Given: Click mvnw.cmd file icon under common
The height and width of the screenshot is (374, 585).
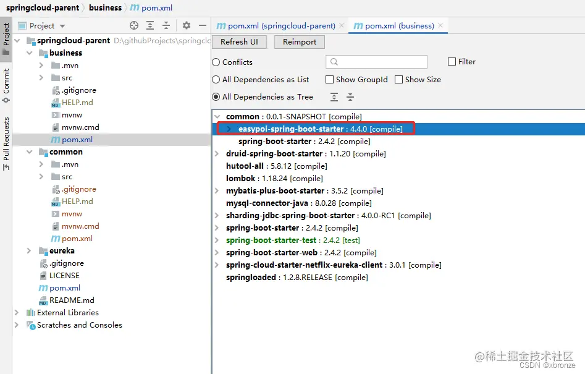Looking at the screenshot, I should tap(55, 226).
